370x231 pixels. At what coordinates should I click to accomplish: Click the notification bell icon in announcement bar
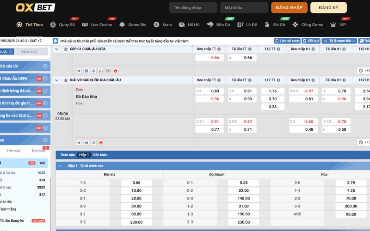pos(56,41)
